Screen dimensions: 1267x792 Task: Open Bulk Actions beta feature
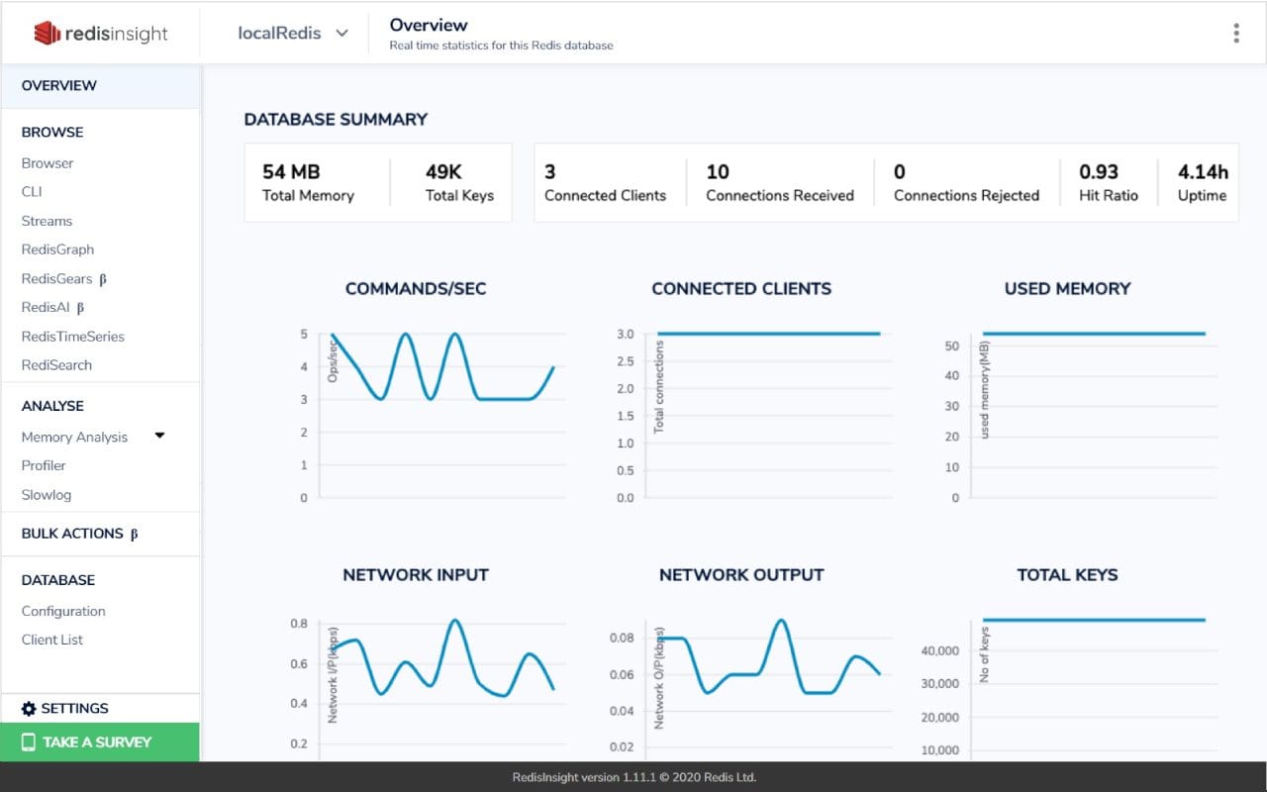tap(69, 533)
